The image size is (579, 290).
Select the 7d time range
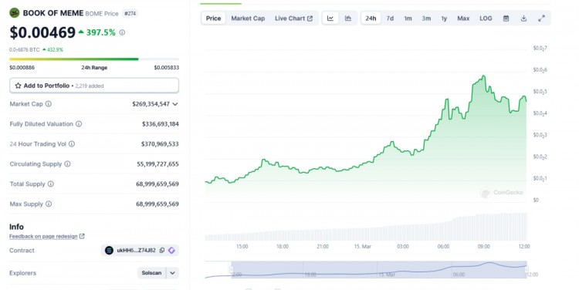(390, 18)
